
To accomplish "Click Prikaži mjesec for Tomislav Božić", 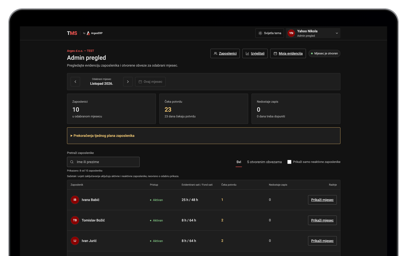I will [322, 220].
